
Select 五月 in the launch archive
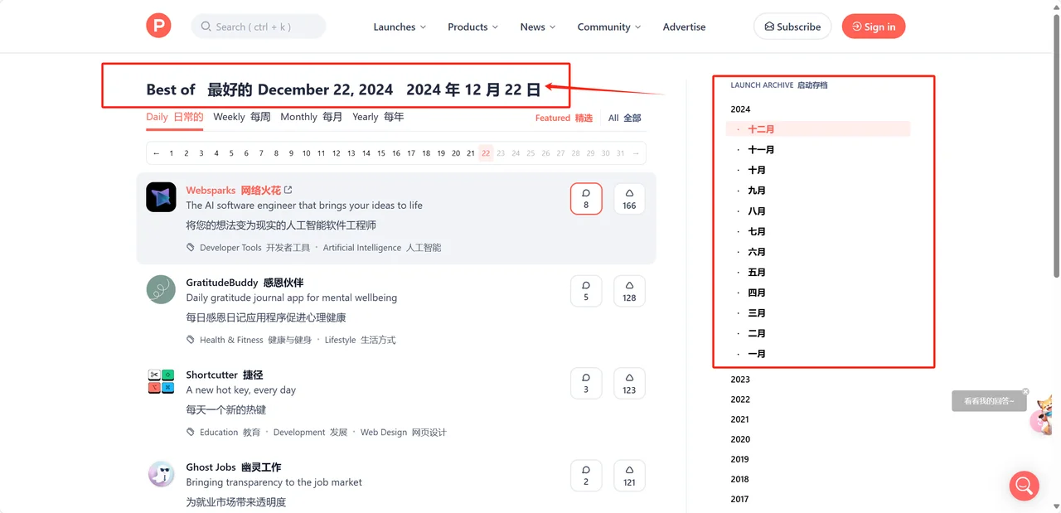pyautogui.click(x=757, y=273)
